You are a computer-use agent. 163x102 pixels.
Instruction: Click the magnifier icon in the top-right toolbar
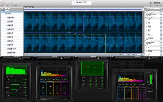[161, 3]
